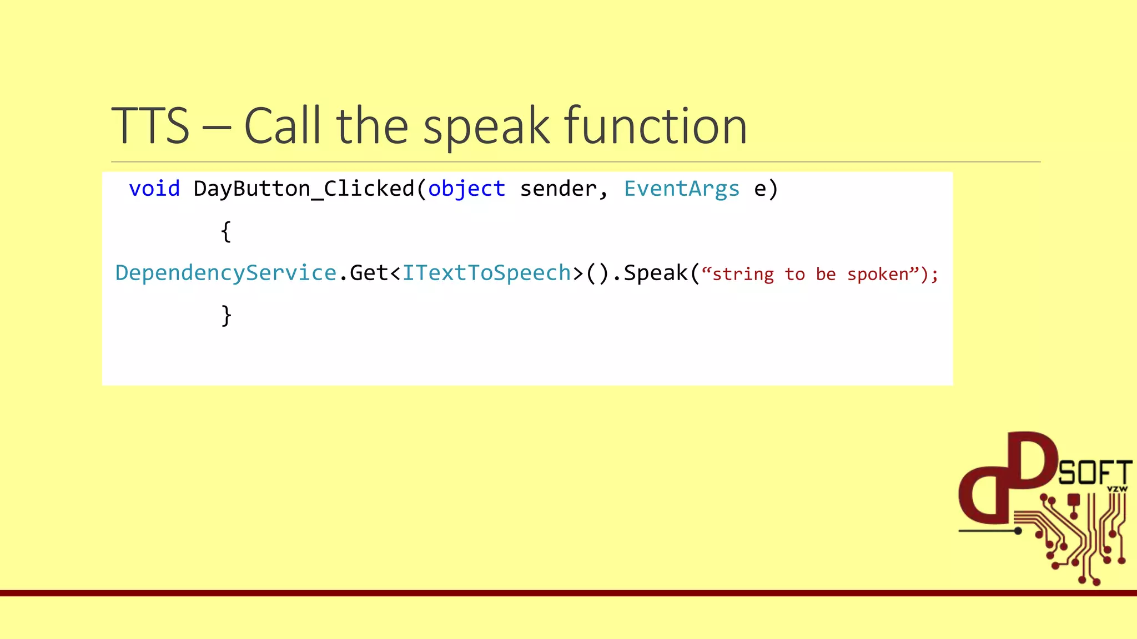Click the closing curly brace in the code
1137x639 pixels.
click(226, 316)
